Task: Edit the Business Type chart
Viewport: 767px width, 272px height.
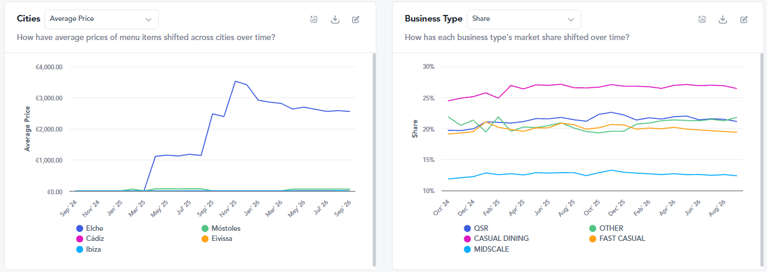Action: click(744, 19)
